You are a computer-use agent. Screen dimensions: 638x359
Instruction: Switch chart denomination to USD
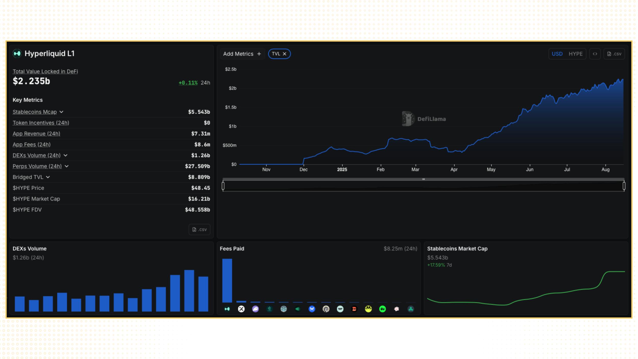tap(557, 54)
